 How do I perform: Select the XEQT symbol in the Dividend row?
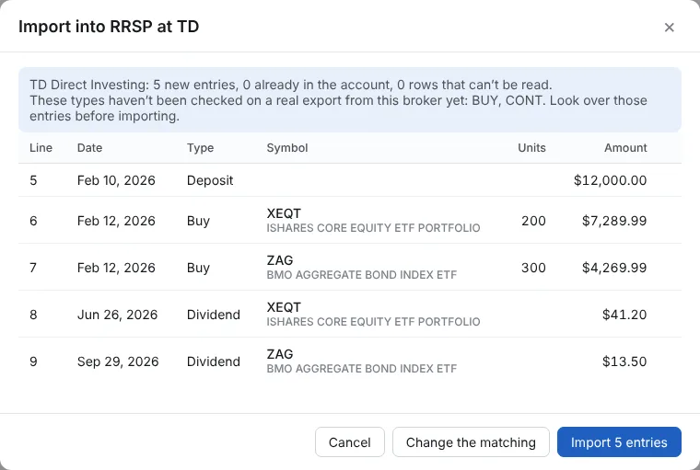tap(284, 307)
